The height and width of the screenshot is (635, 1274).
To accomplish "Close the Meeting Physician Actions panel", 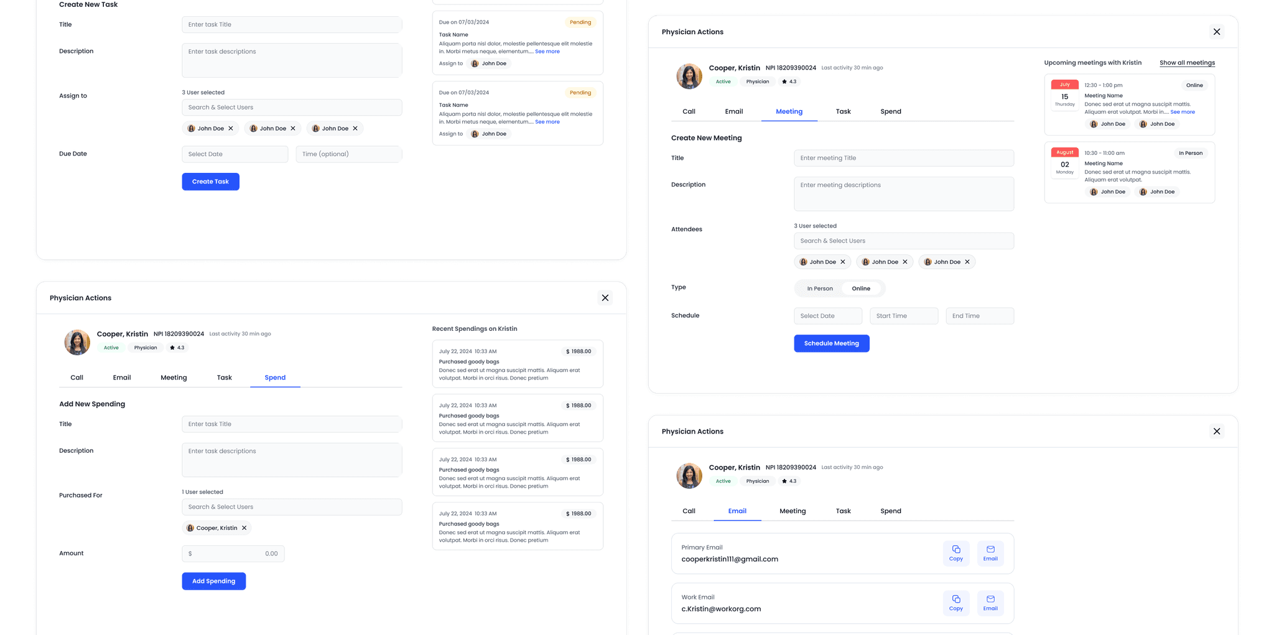I will pyautogui.click(x=1217, y=31).
